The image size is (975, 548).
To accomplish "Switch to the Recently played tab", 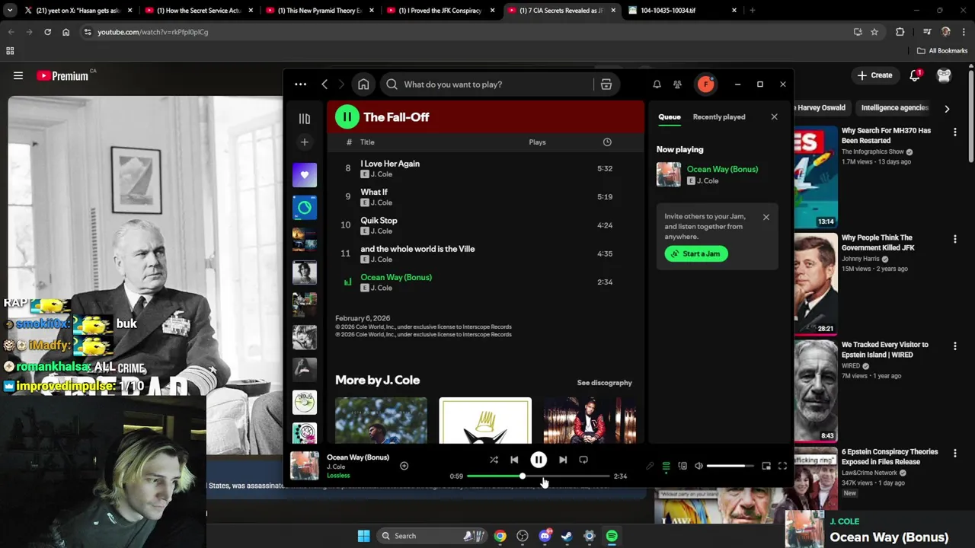I will [719, 117].
